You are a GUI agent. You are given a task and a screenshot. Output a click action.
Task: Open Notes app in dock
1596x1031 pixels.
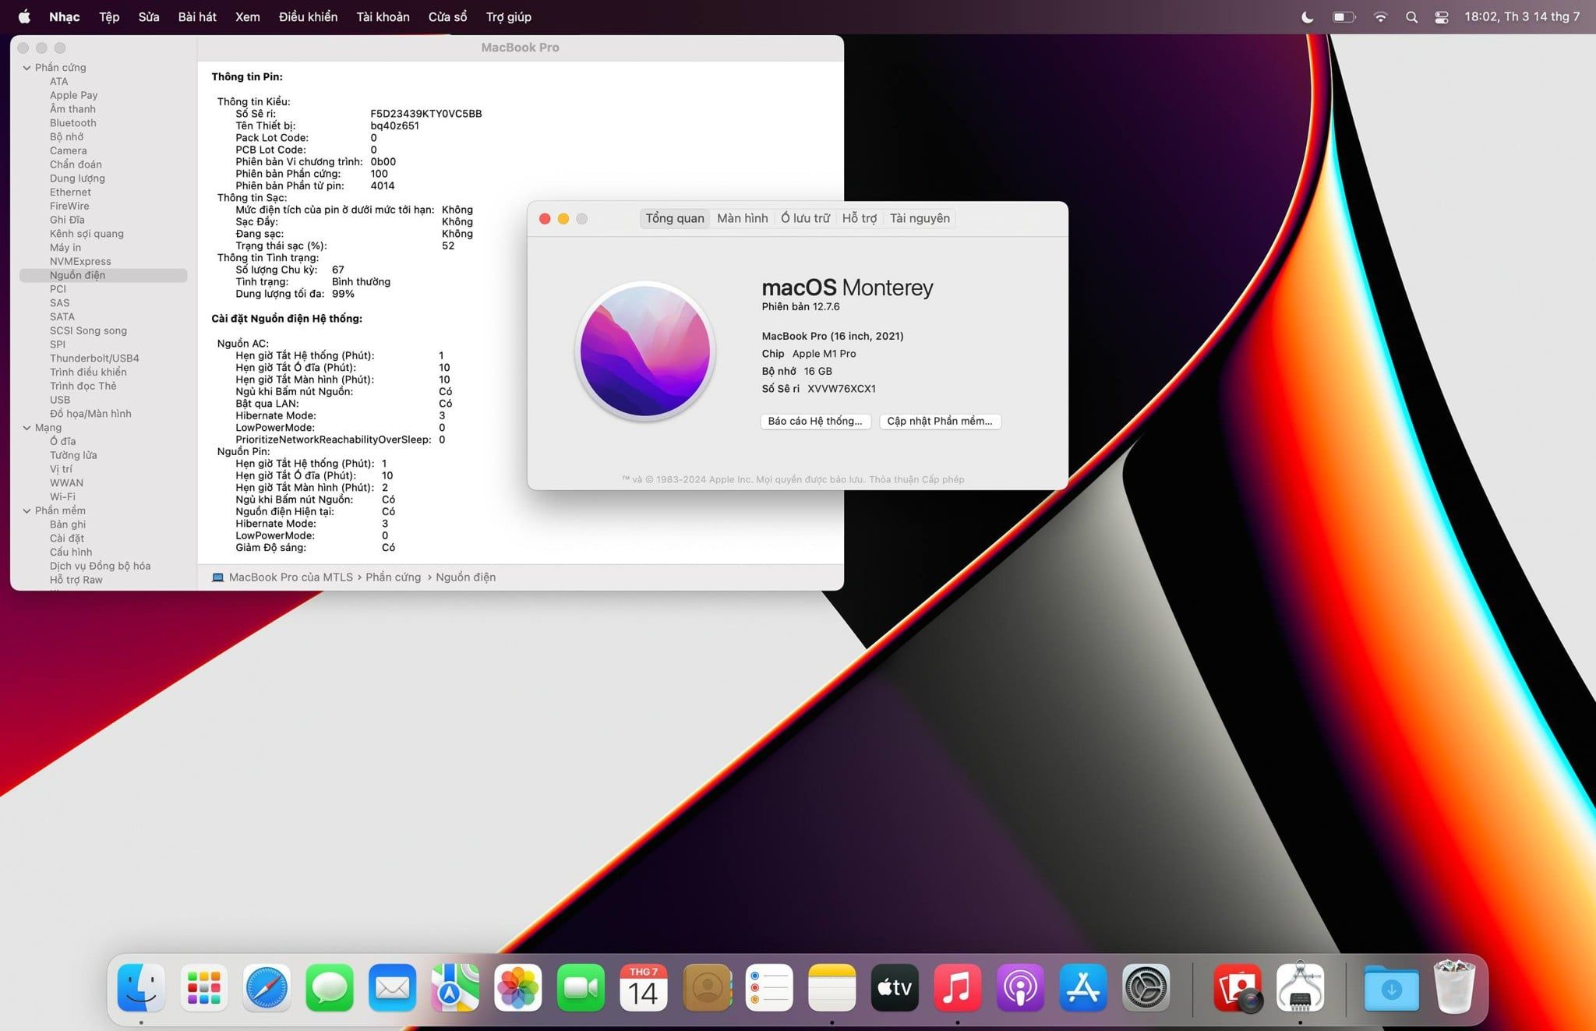832,987
